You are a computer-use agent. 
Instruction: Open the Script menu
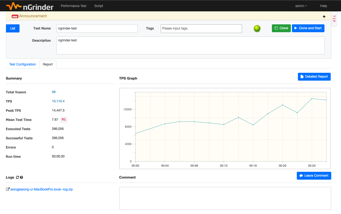(99, 6)
